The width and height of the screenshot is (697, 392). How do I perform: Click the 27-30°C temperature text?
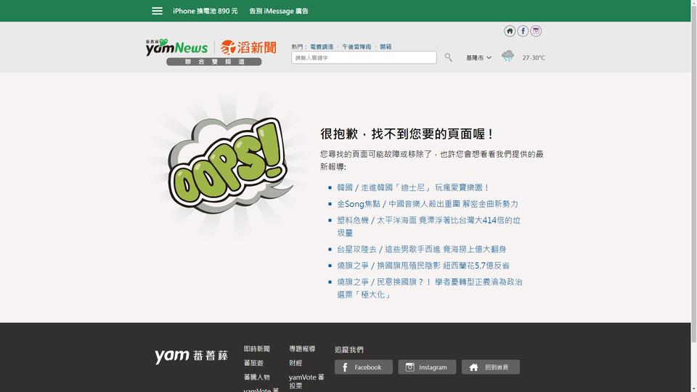[534, 58]
